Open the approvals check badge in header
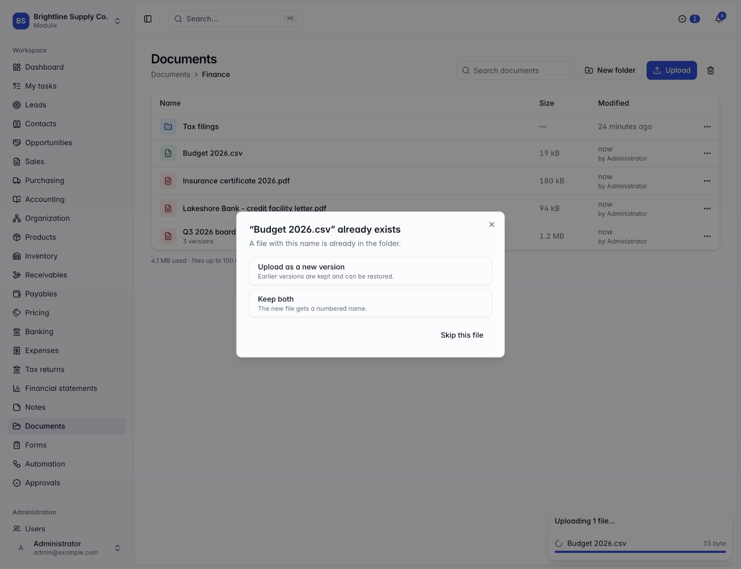 click(689, 19)
